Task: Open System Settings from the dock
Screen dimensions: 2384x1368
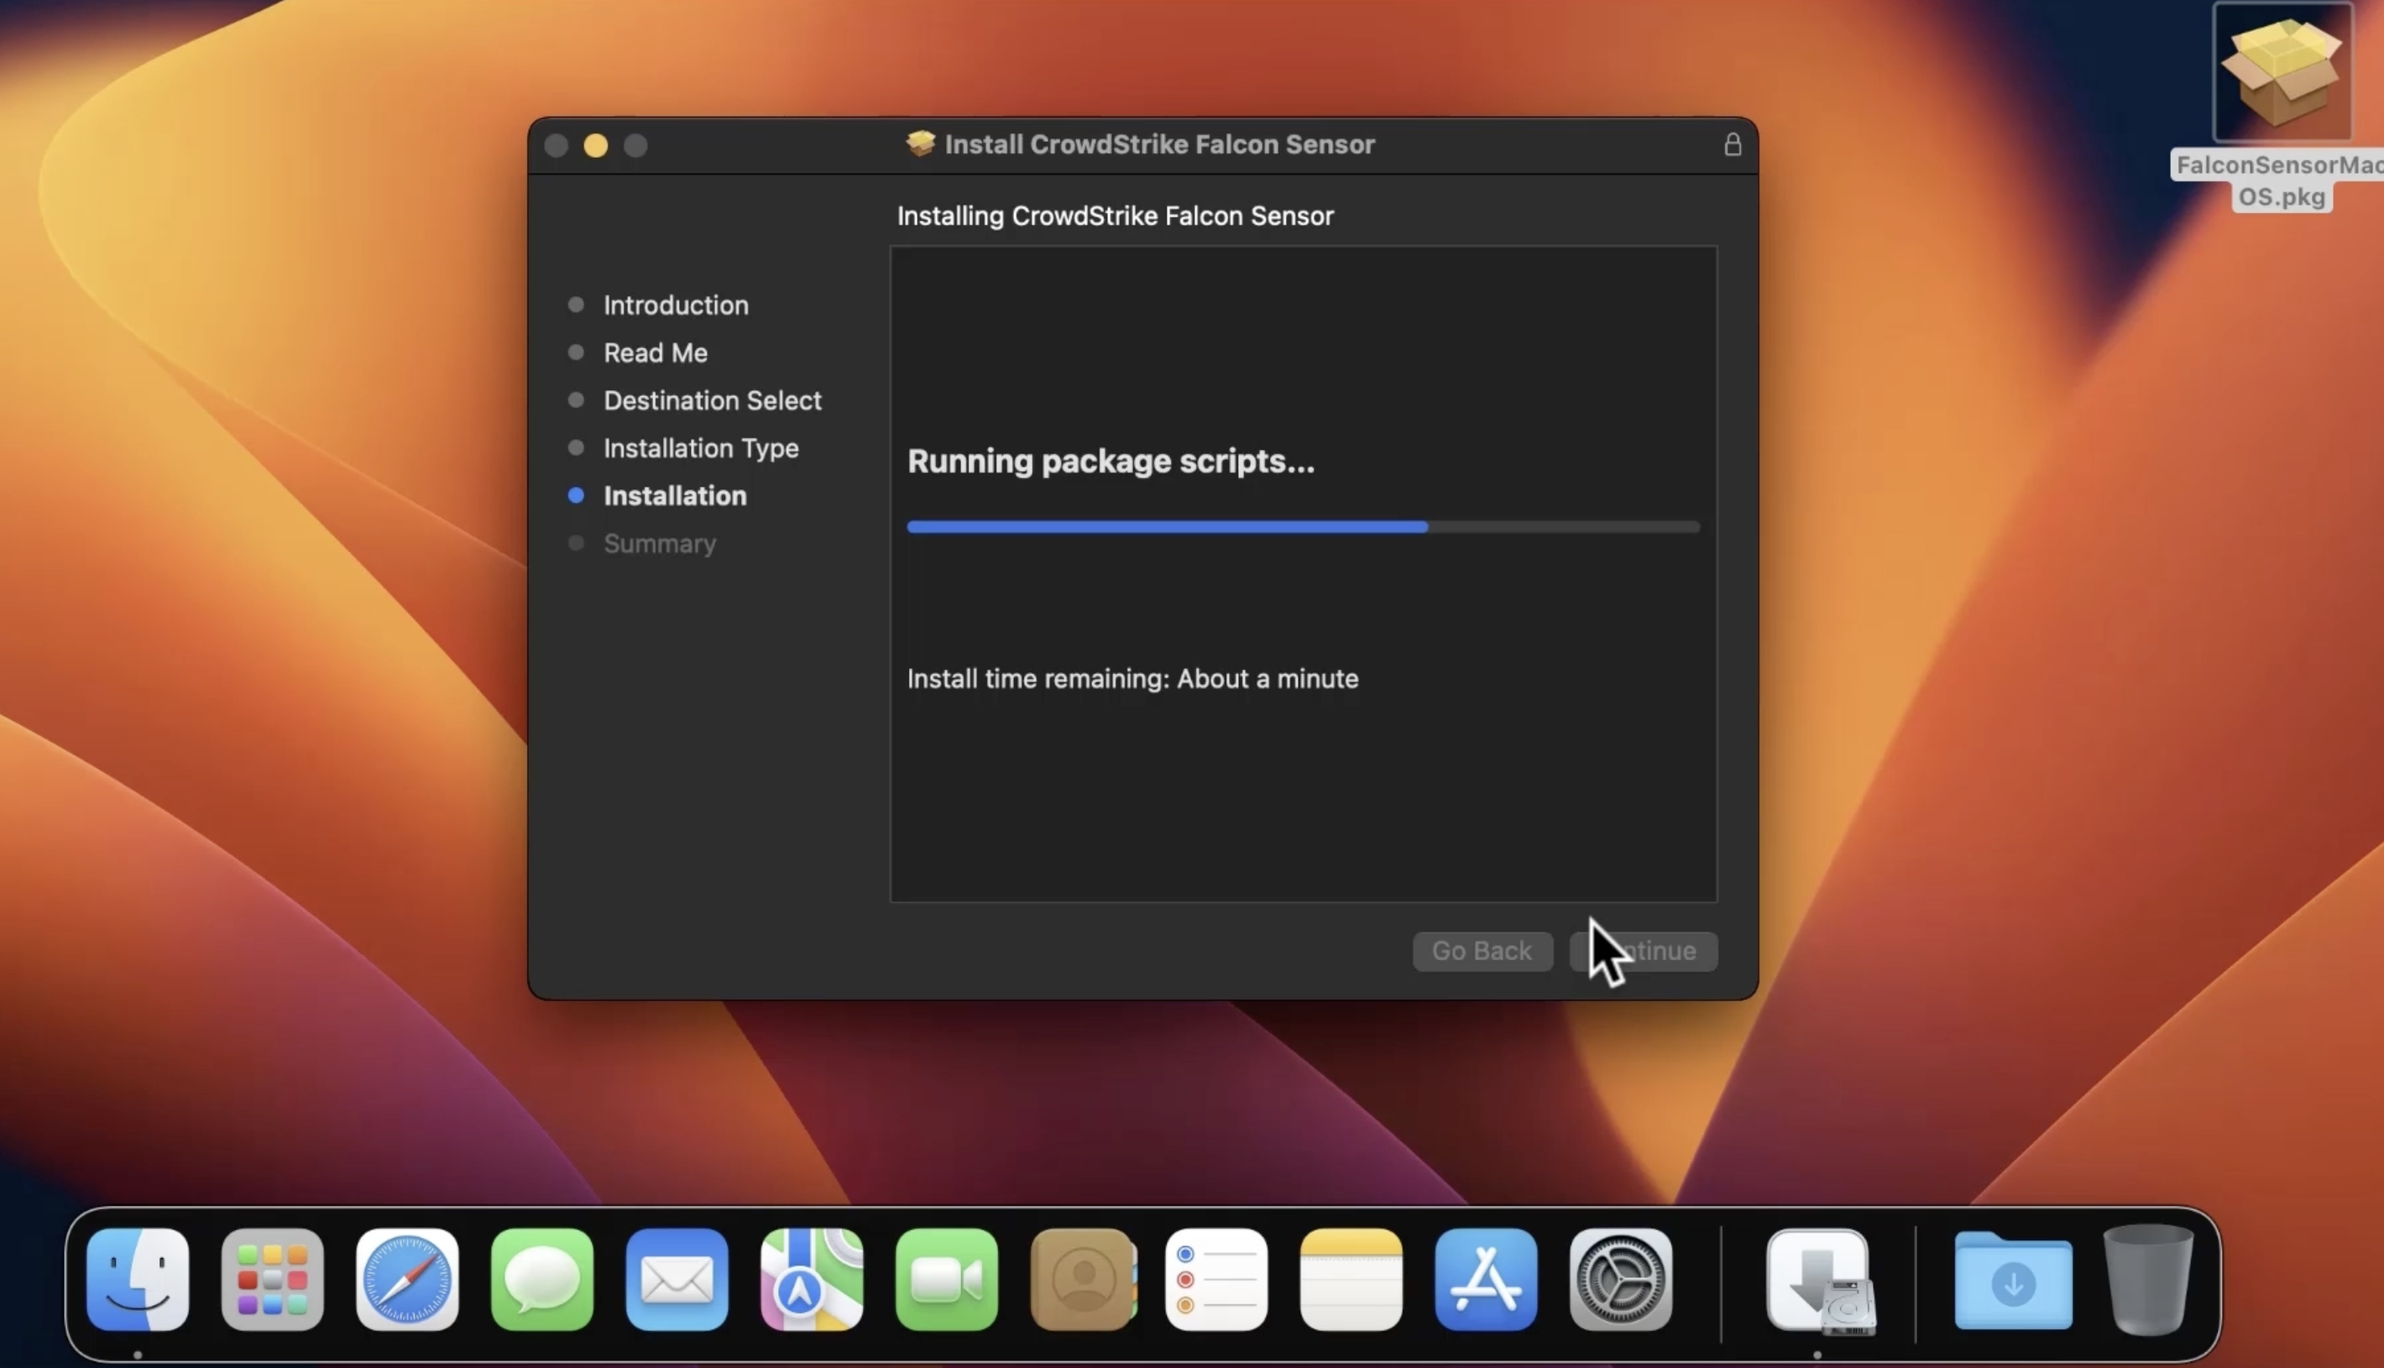Action: tap(1620, 1279)
